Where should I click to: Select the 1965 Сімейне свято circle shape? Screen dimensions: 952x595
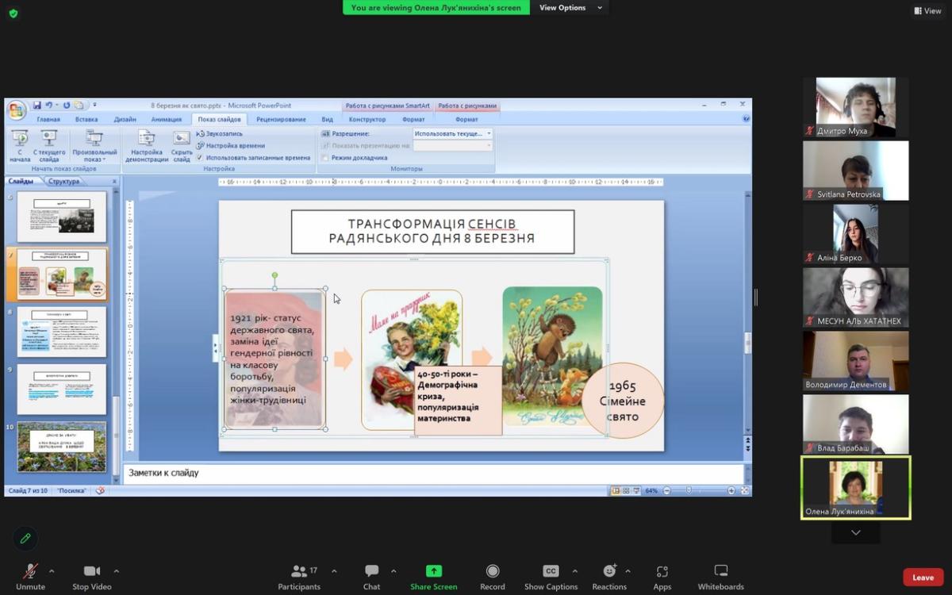pos(623,401)
